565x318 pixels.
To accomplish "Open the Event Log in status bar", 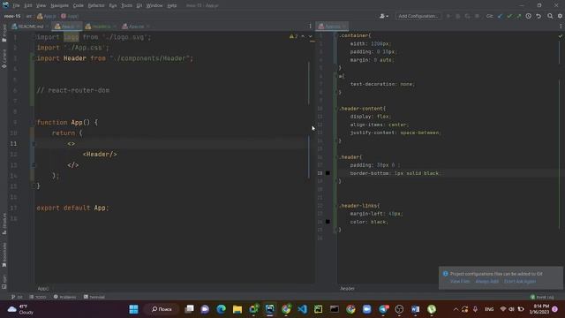I will click(x=542, y=297).
